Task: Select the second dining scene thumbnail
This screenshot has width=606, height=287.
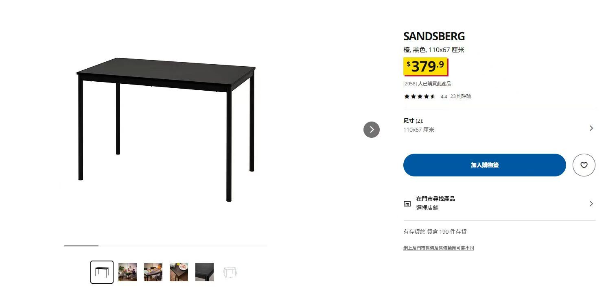Action: tap(127, 272)
